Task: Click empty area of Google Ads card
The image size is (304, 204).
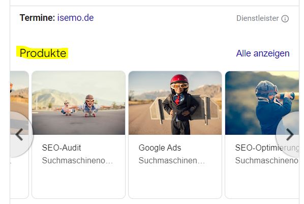Action: click(175, 182)
